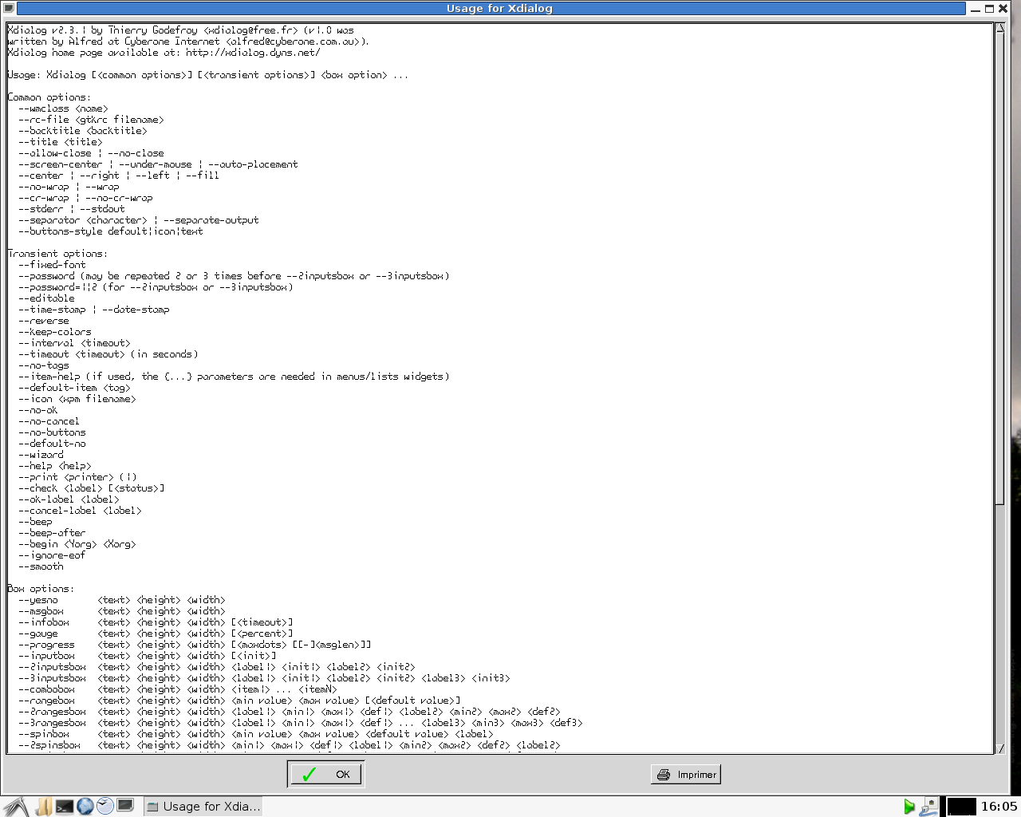Click the '--backtitle <backtitle>' line
The width and height of the screenshot is (1021, 817).
pyautogui.click(x=83, y=131)
